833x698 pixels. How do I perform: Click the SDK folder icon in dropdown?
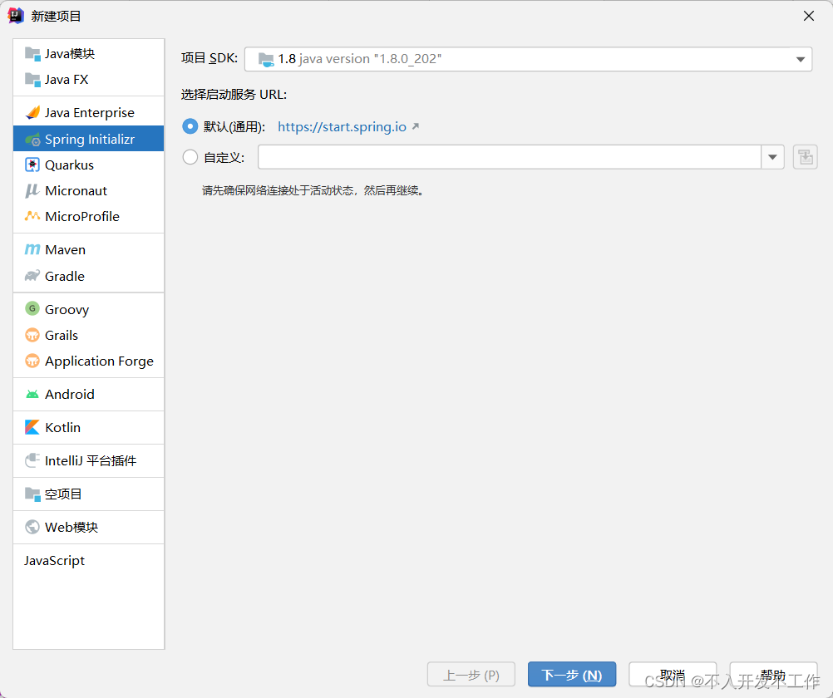click(x=266, y=59)
